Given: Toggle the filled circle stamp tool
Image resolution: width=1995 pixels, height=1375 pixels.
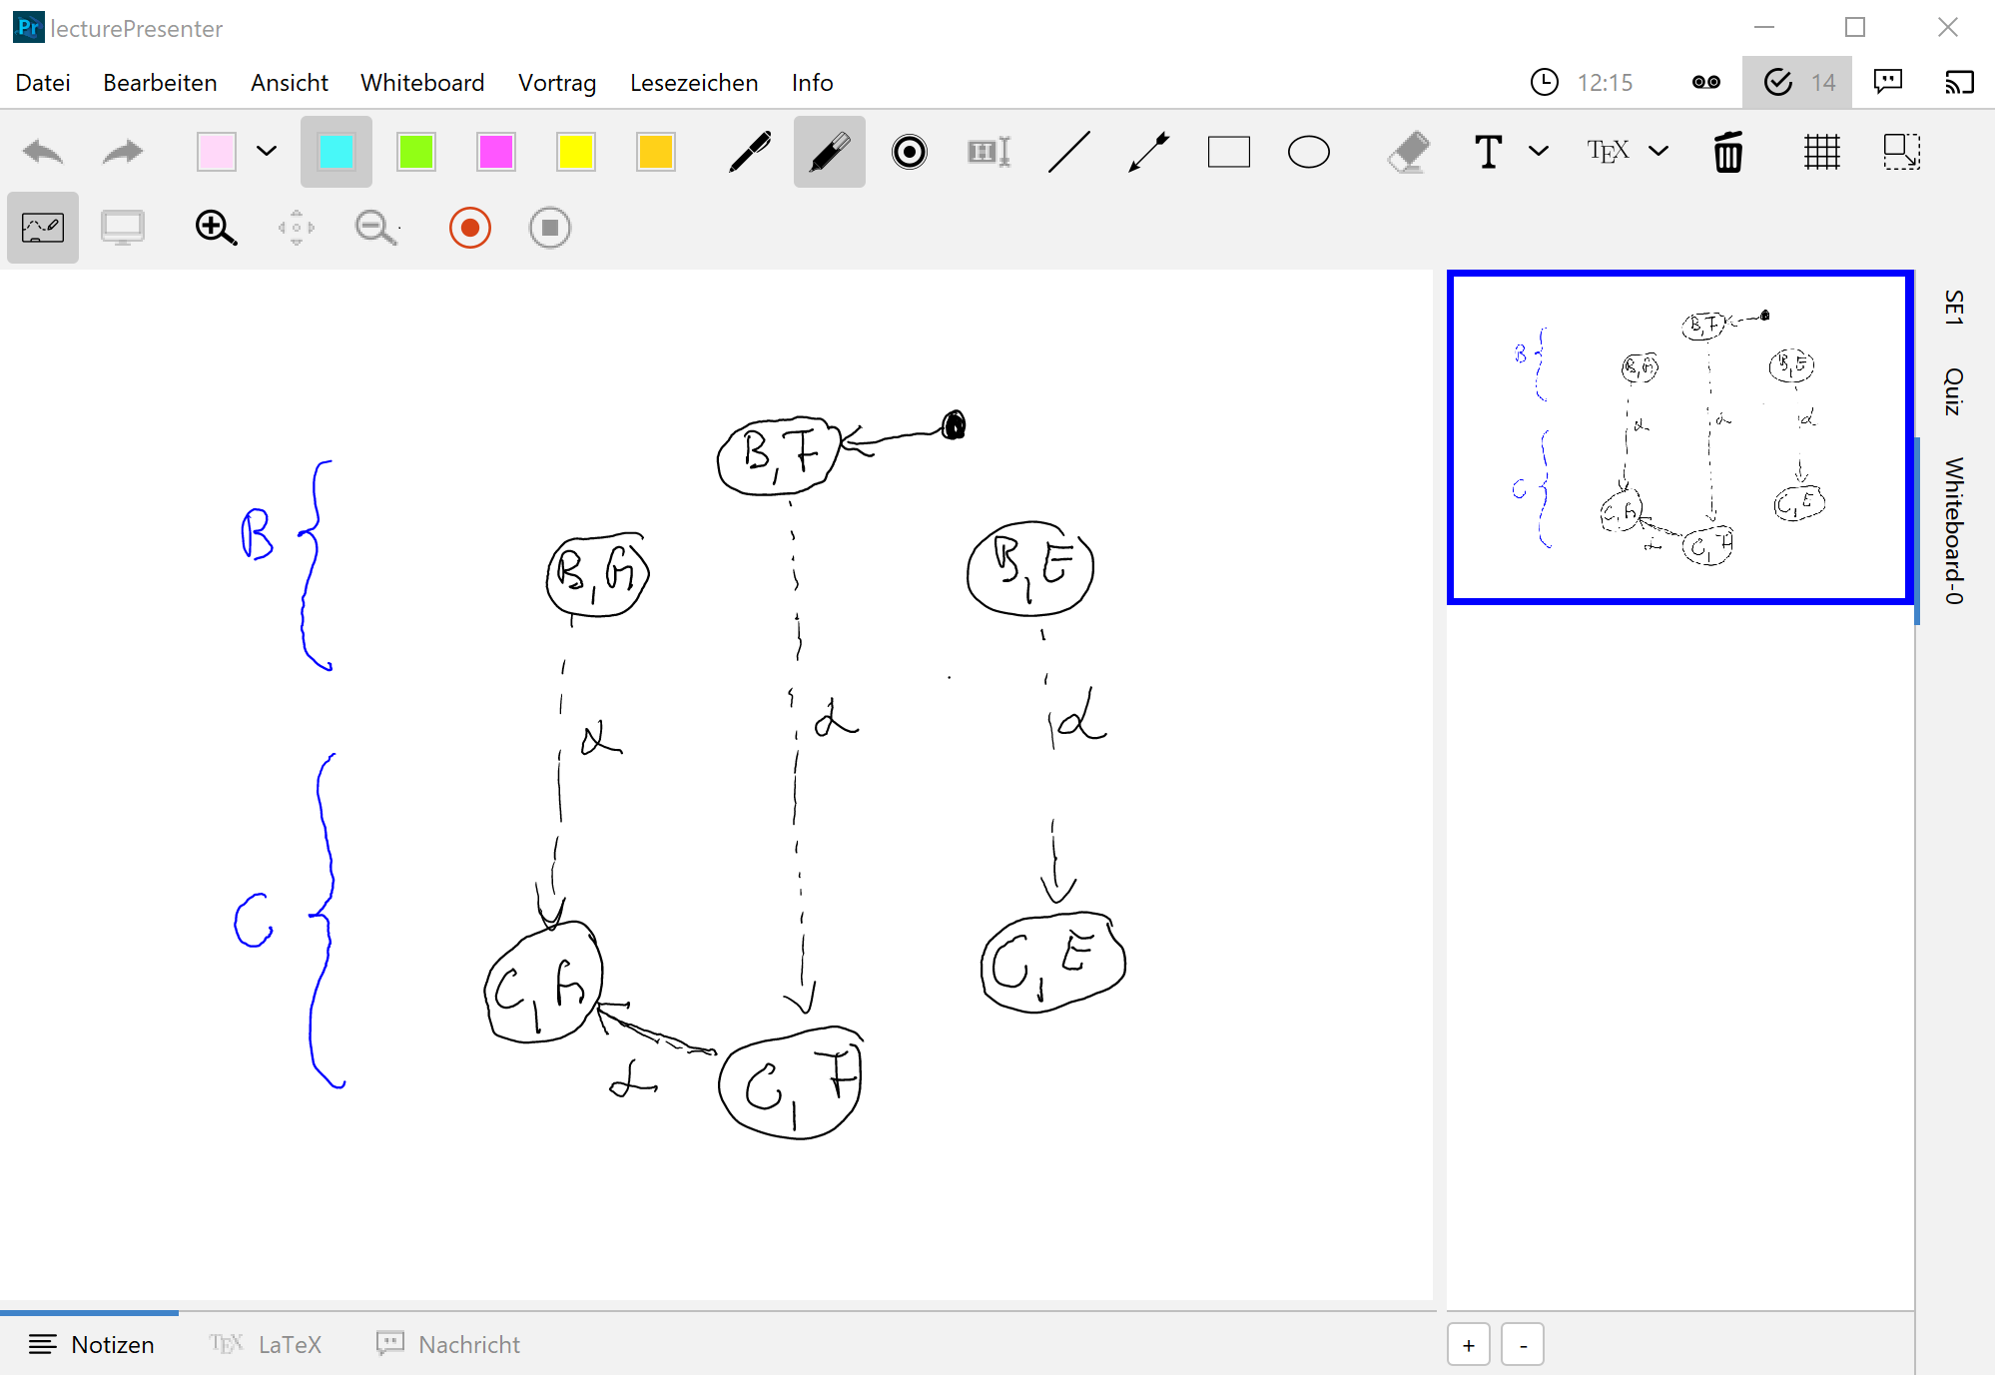Looking at the screenshot, I should tap(908, 149).
